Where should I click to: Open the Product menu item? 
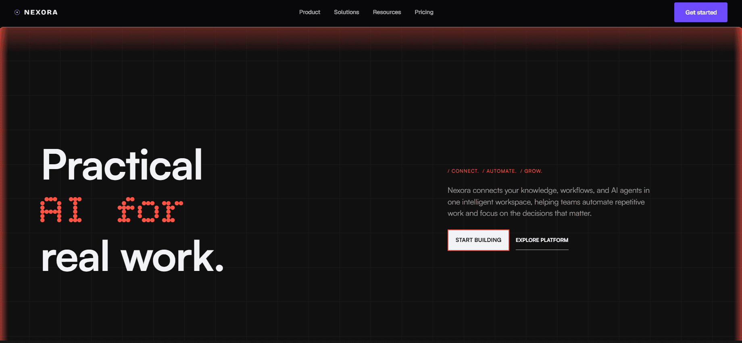coord(310,12)
